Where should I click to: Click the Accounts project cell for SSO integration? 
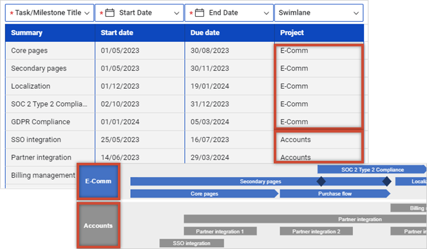pyautogui.click(x=319, y=140)
